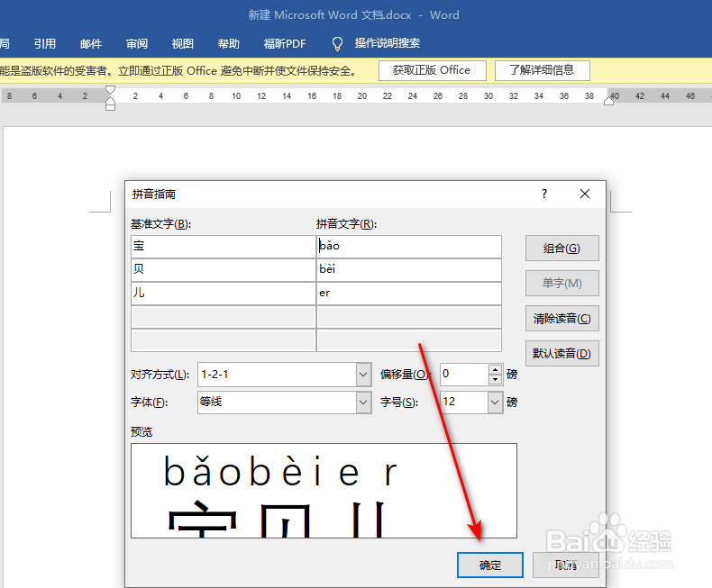Image resolution: width=712 pixels, height=588 pixels.
Task: Click the base text cell 儿
Action: (223, 294)
